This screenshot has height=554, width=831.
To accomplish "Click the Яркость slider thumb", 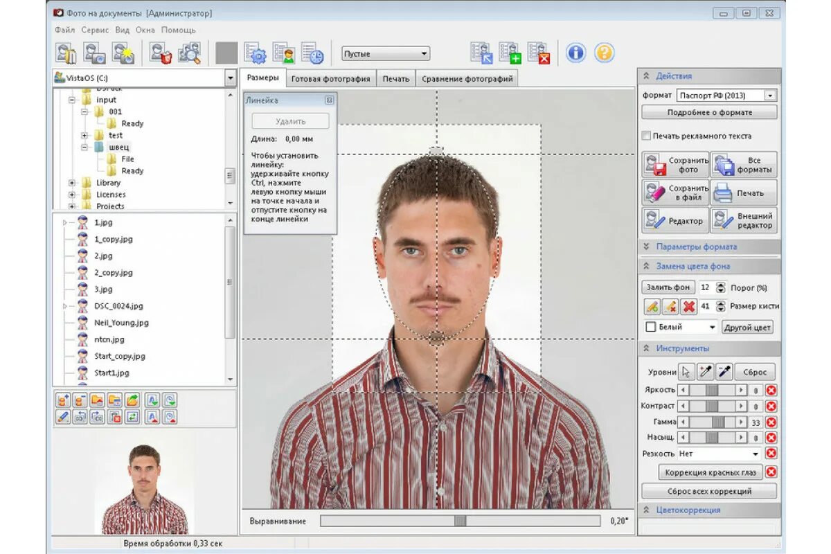I will (711, 390).
